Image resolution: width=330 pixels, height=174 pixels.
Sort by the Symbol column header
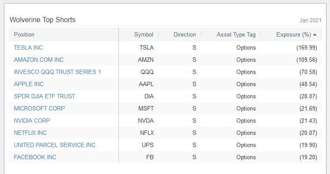[144, 34]
